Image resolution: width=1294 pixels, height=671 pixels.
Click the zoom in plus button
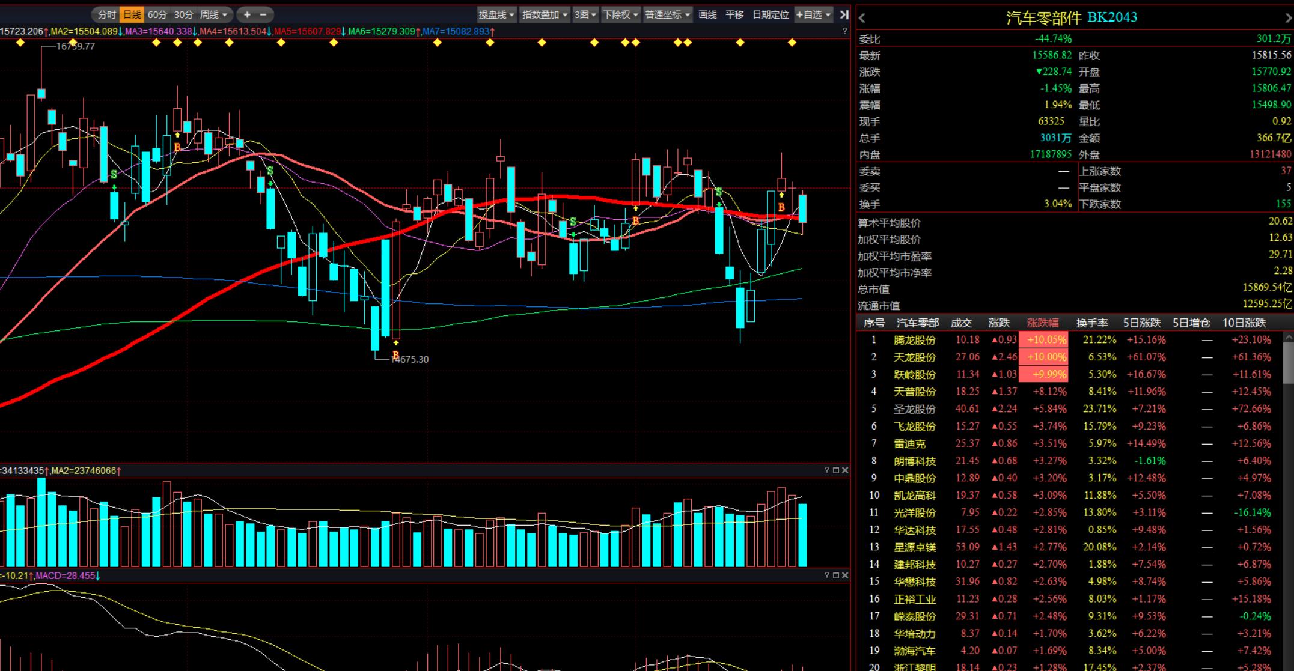pos(247,14)
